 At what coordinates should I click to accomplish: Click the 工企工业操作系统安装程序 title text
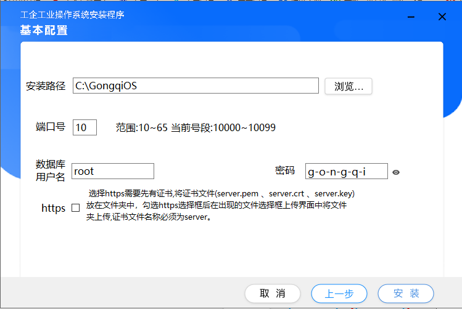(72, 15)
